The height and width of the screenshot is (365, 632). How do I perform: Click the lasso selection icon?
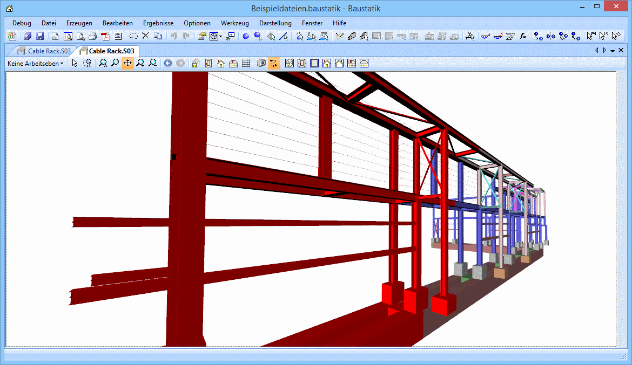tap(133, 37)
